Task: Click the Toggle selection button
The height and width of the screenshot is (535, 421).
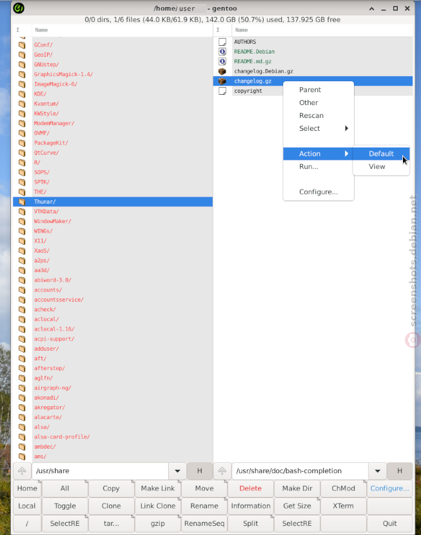Action: 65,506
